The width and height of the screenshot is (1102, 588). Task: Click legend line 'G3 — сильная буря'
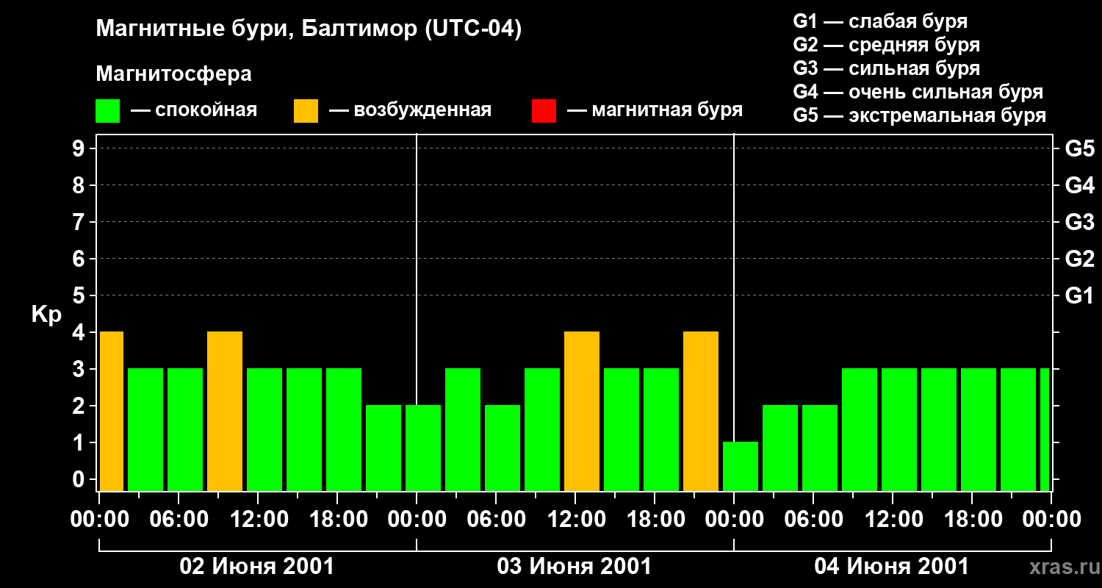pos(886,68)
